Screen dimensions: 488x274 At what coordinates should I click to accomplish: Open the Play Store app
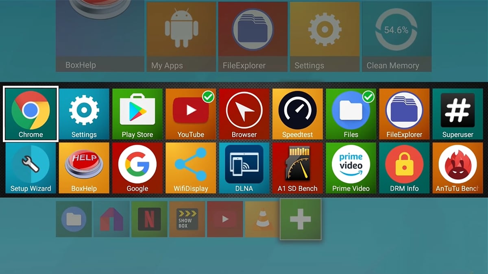(x=137, y=114)
